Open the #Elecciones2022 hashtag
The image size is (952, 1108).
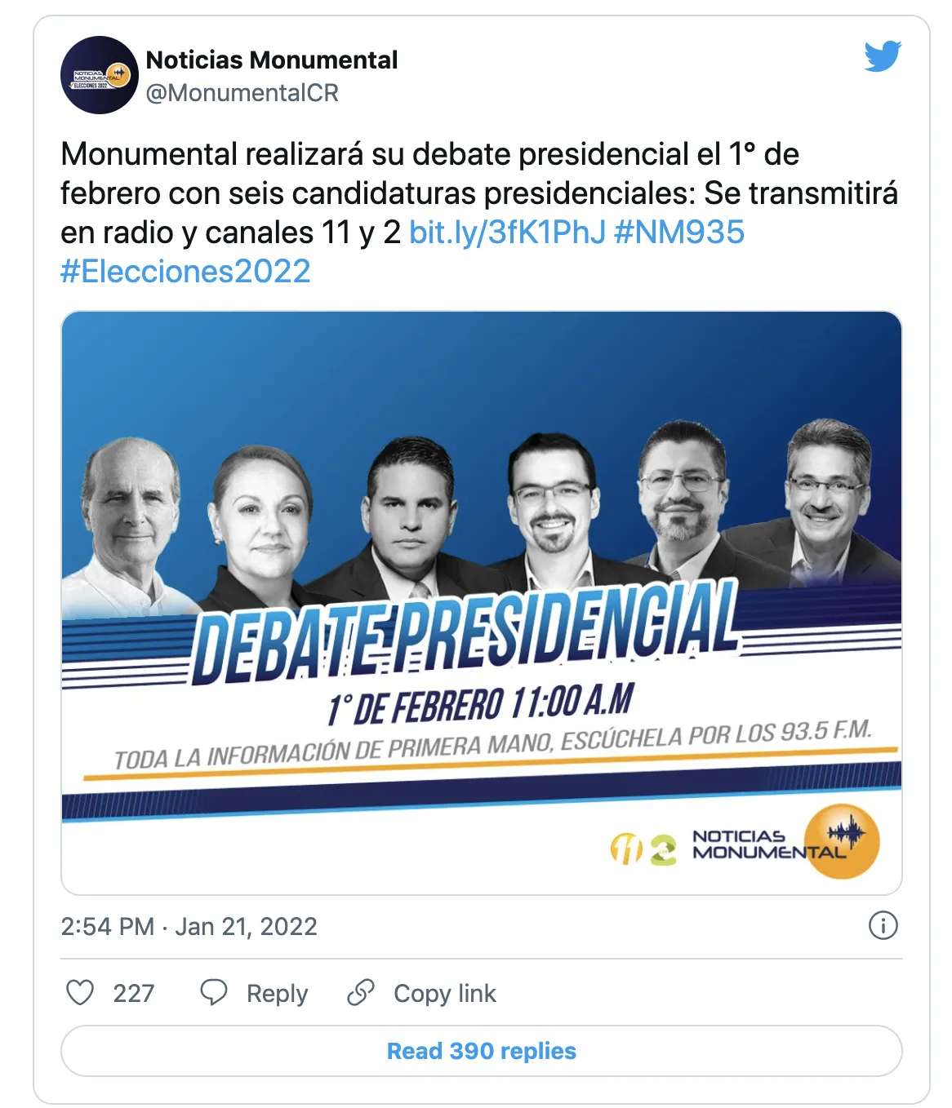186,272
